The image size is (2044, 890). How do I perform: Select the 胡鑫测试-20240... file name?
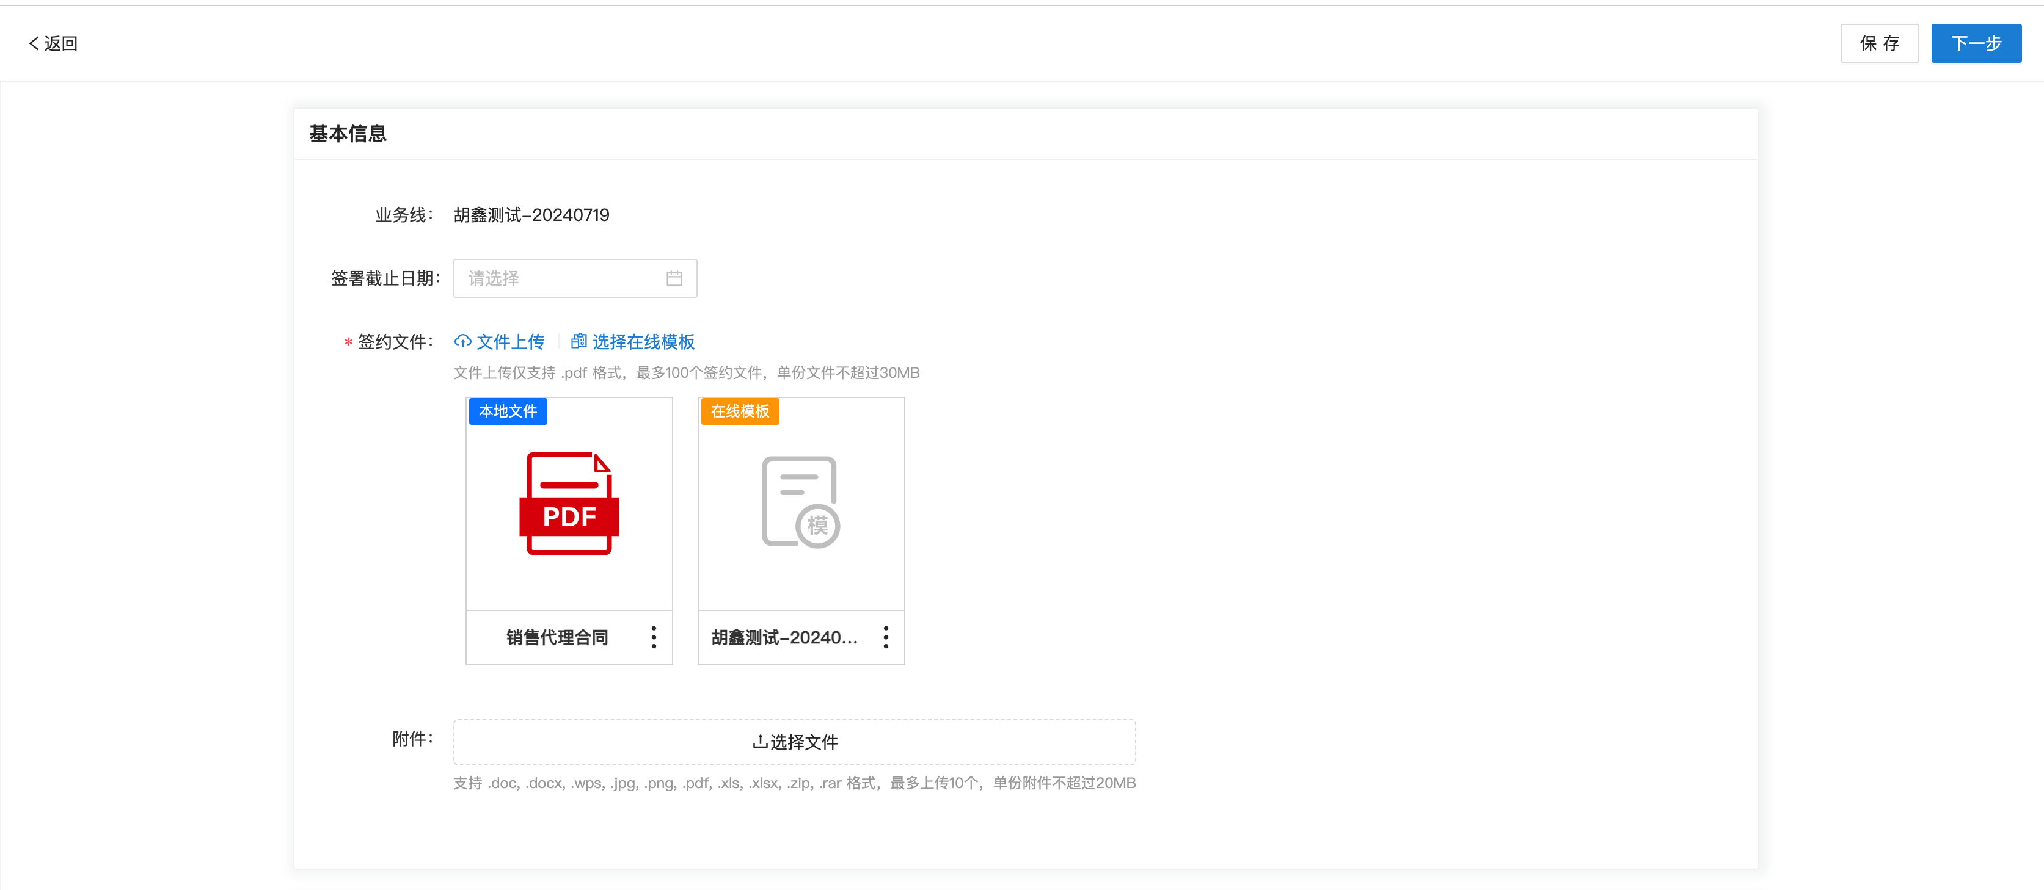(784, 638)
